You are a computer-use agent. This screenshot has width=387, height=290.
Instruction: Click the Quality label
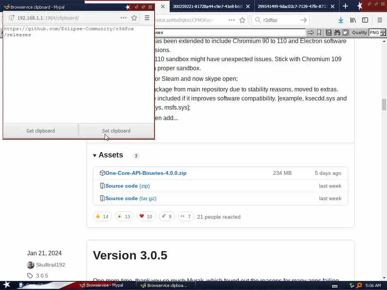[x=359, y=32]
